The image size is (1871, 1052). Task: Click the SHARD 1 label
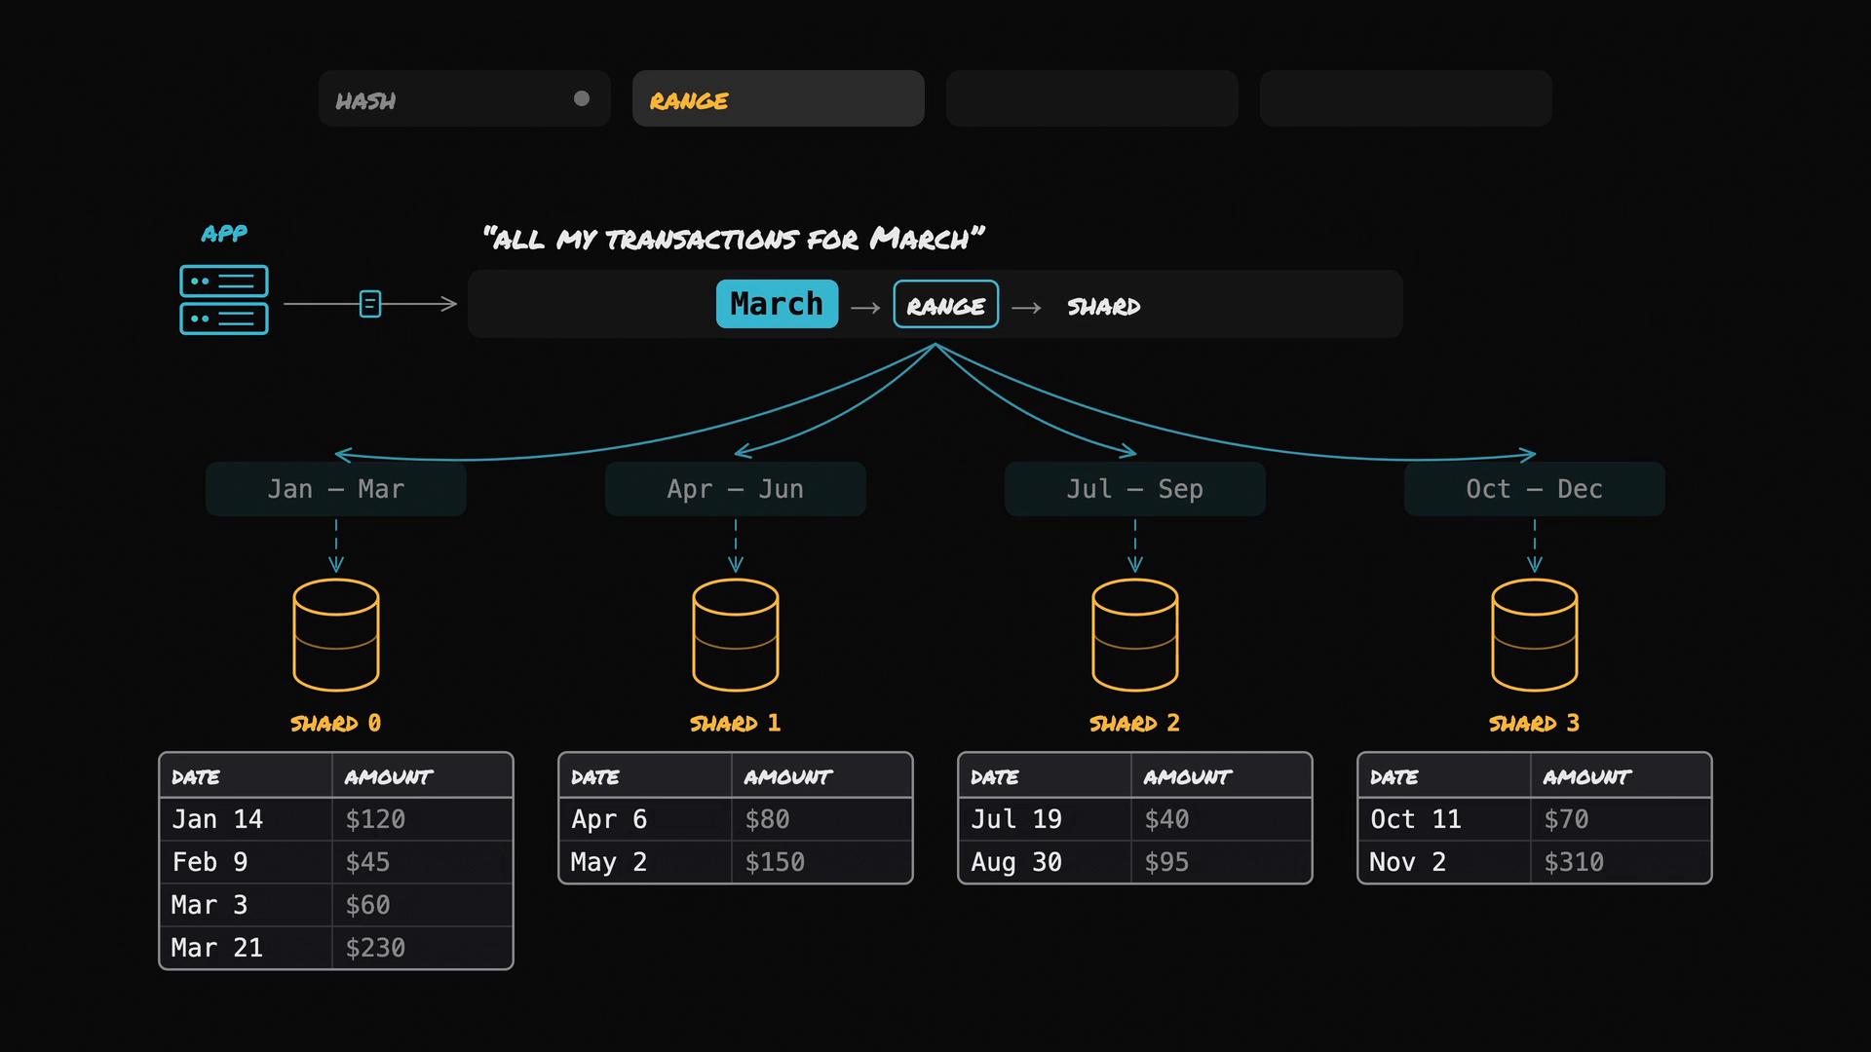click(735, 723)
